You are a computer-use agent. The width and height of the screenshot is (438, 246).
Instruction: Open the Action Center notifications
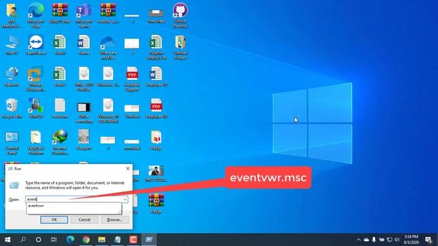point(428,240)
